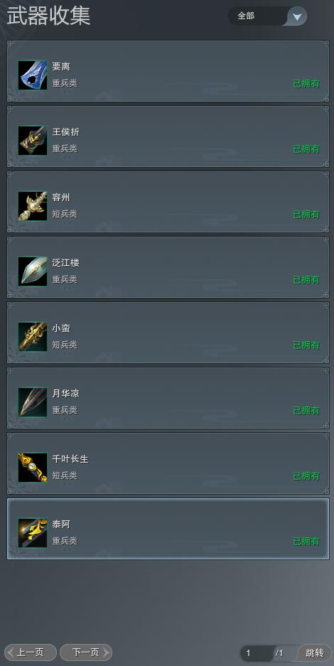The image size is (334, 666).
Task: Go to previous page with 上一页
Action: 30,652
